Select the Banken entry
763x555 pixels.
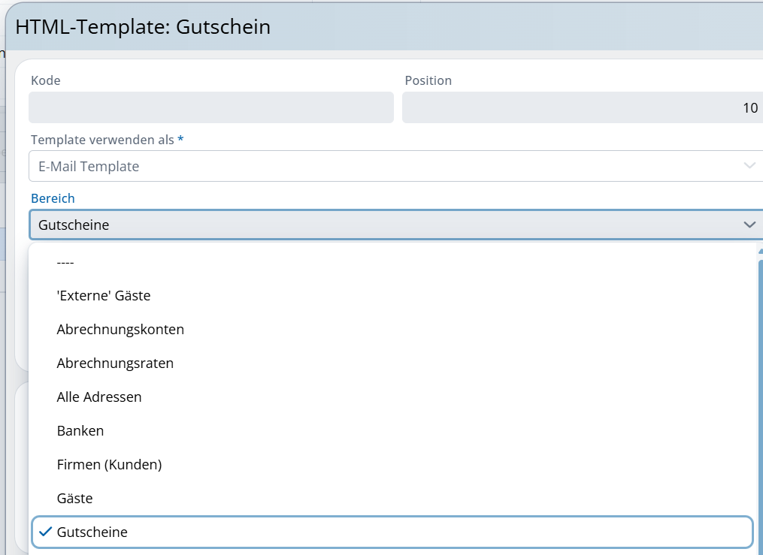(x=80, y=431)
